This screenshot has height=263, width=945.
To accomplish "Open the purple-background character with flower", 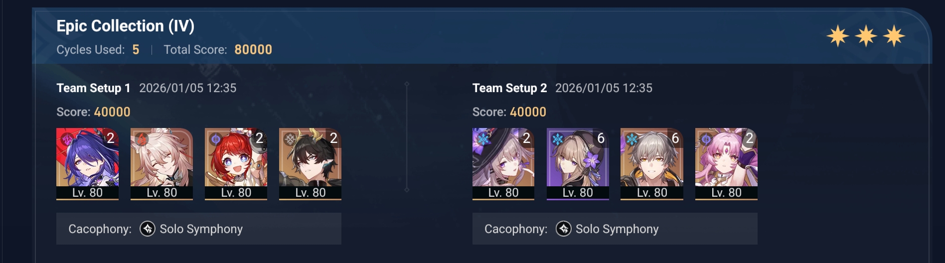I will (578, 164).
